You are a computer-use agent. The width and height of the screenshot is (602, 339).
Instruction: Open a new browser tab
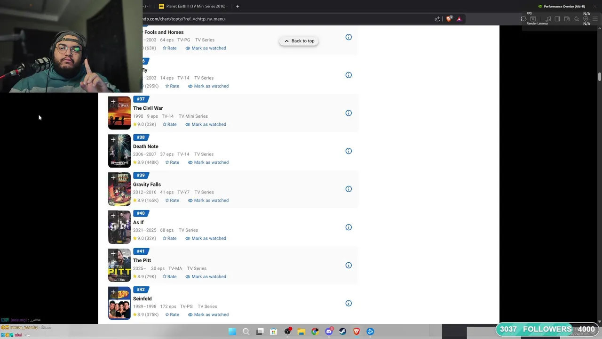238,6
